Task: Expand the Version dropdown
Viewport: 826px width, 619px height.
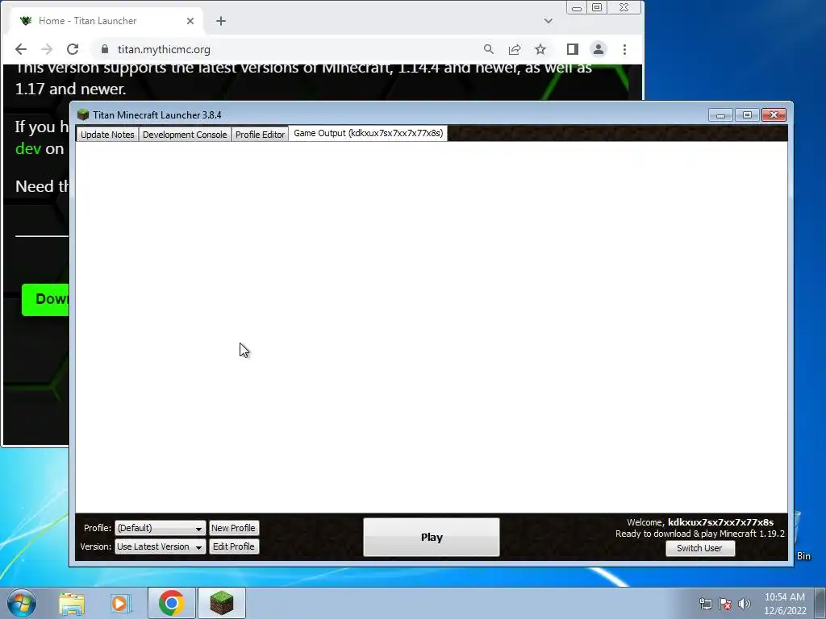Action: [x=161, y=547]
